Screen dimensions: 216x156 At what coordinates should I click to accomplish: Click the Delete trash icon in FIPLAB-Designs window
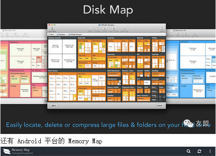[105, 29]
